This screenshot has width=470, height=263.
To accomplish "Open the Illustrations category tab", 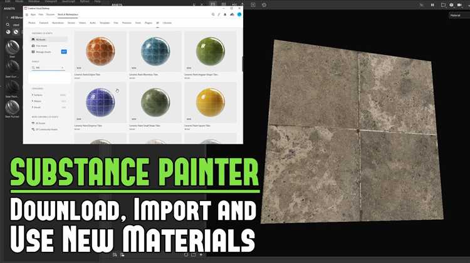I will 58,22.
